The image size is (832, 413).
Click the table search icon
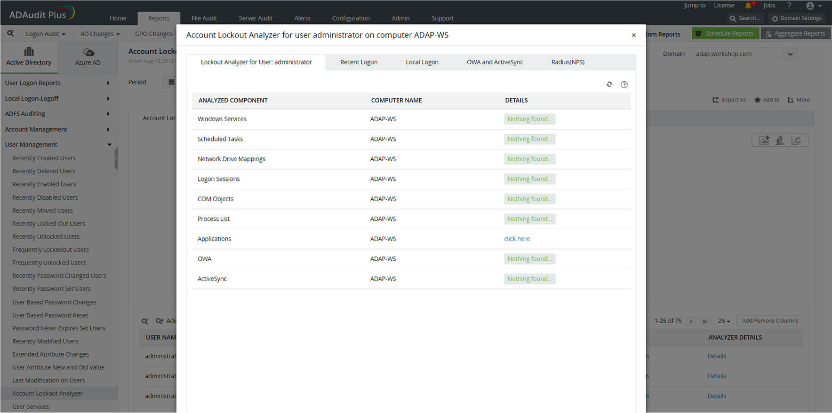145,321
